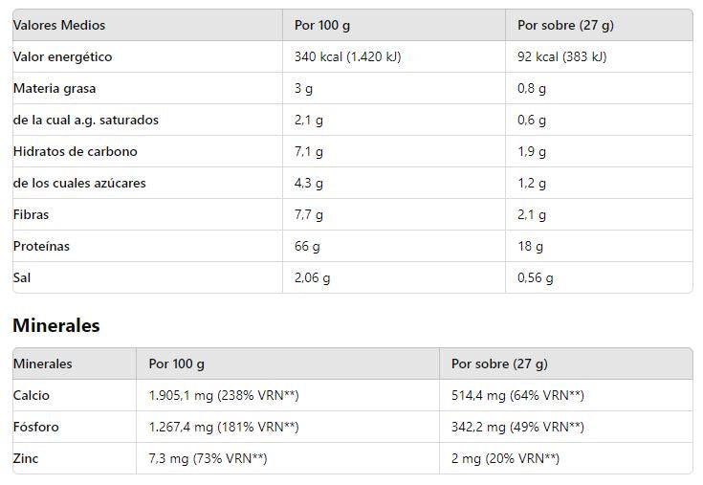
Task: Select the 'Calcio' row label
Action: [x=31, y=395]
